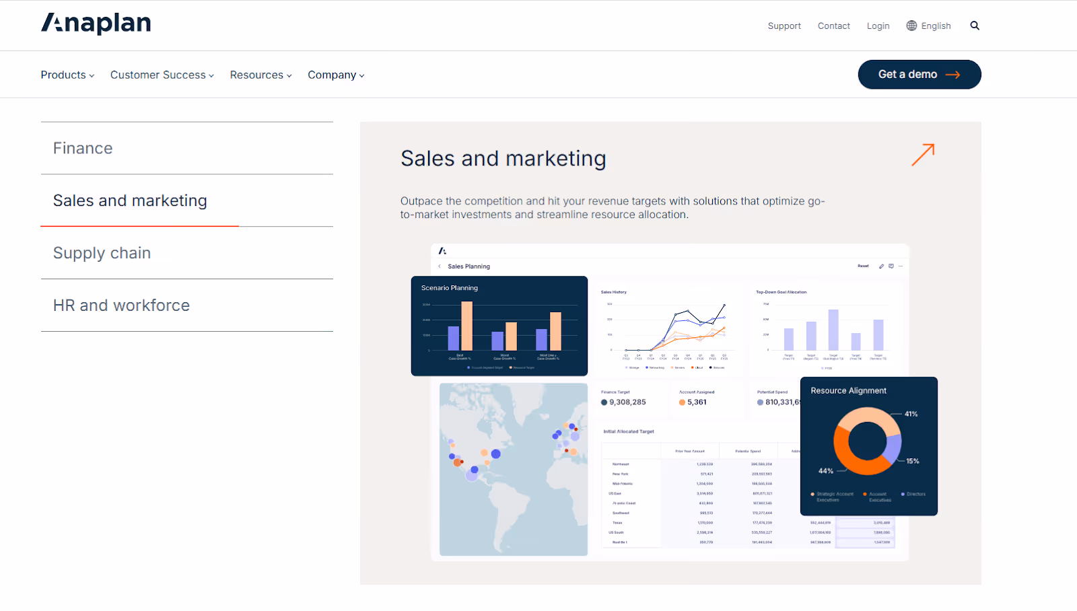1077x611 pixels.
Task: Open the Login link
Action: (x=878, y=25)
